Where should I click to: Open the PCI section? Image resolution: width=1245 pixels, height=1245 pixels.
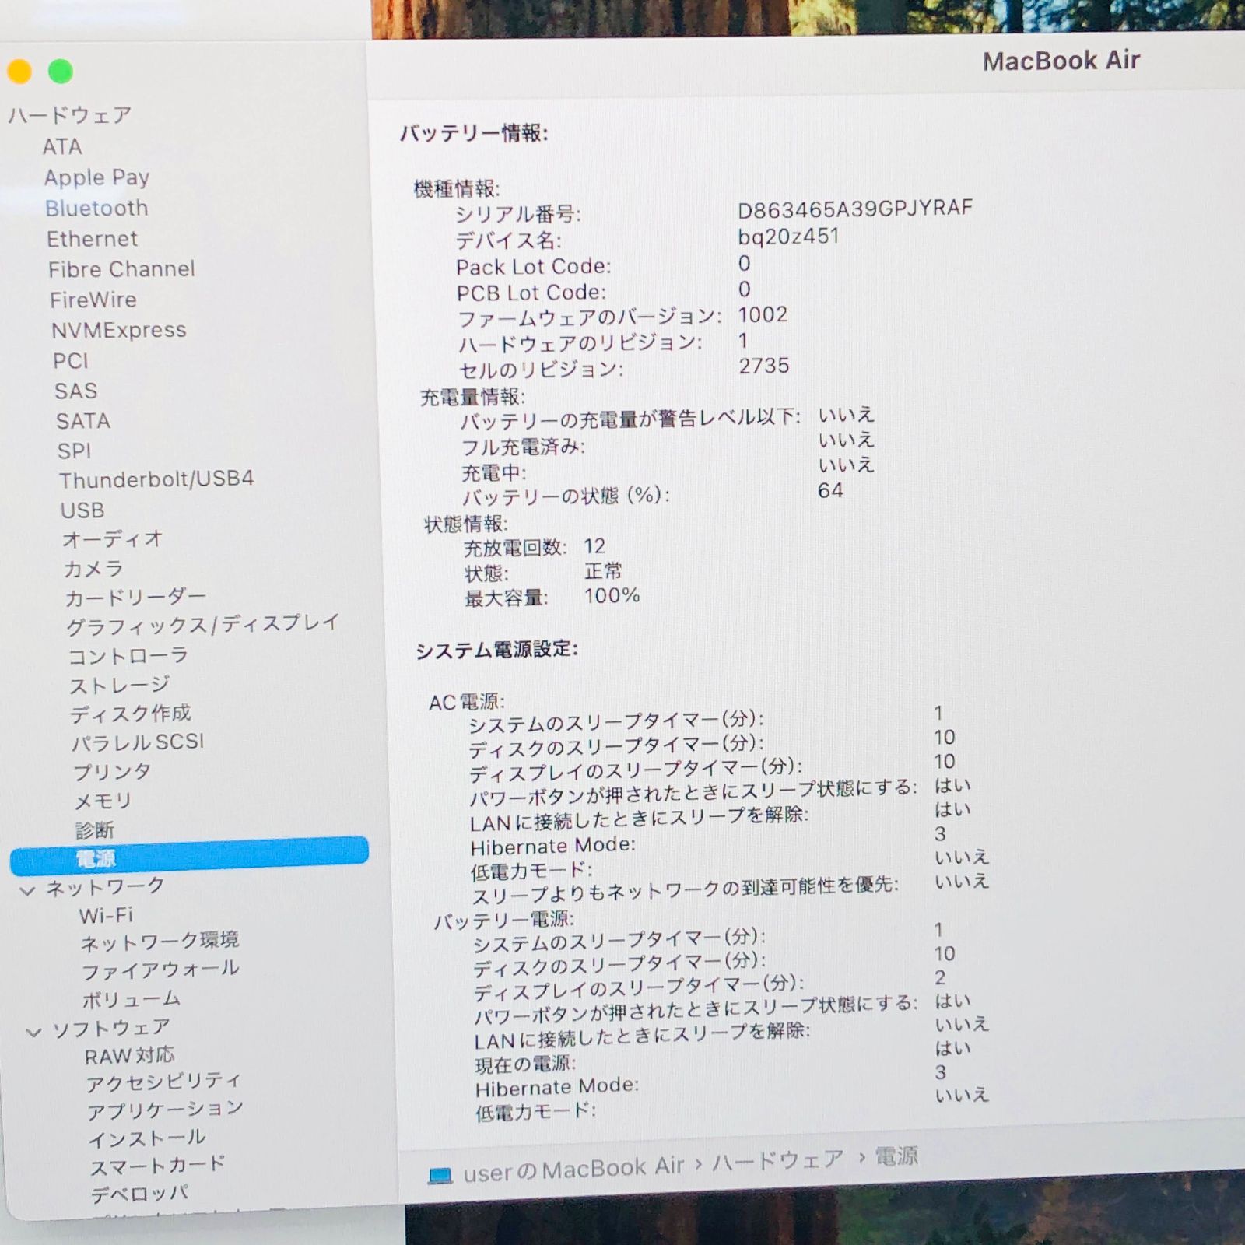click(70, 360)
